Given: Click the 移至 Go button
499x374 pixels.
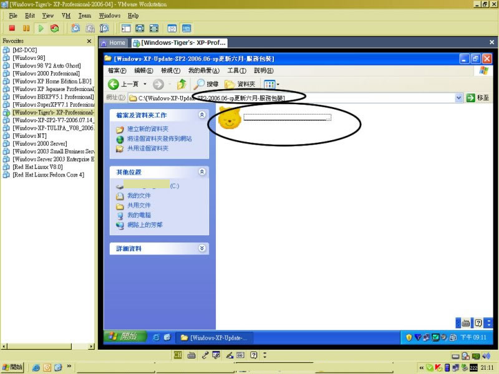Looking at the screenshot, I should [x=477, y=98].
